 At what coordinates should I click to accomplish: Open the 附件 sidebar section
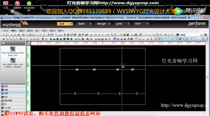tap(13, 97)
